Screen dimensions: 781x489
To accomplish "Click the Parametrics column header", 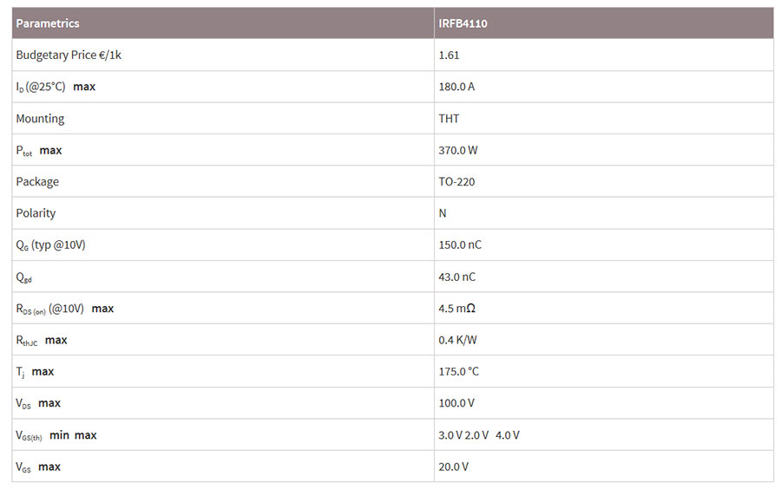I will 48,23.
